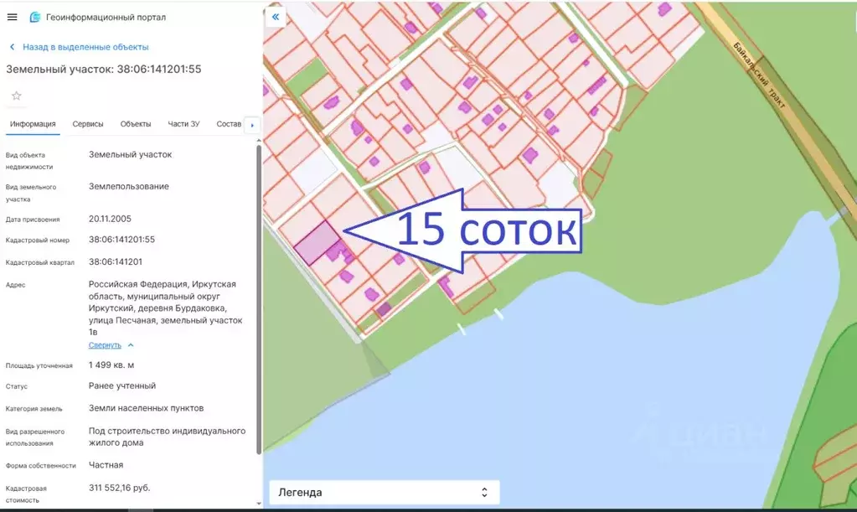The width and height of the screenshot is (857, 512).
Task: Open the Сервисы tab
Action: [x=88, y=124]
